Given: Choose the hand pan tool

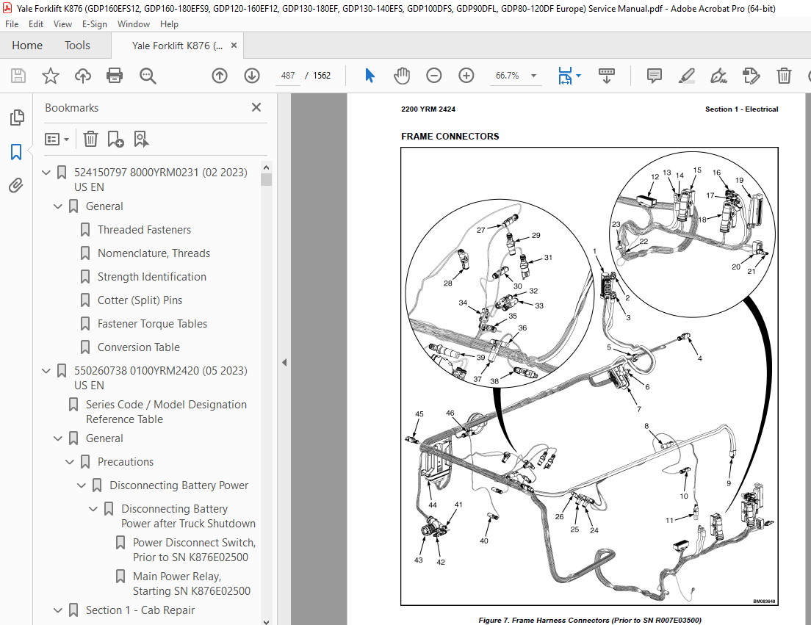Looking at the screenshot, I should click(402, 76).
